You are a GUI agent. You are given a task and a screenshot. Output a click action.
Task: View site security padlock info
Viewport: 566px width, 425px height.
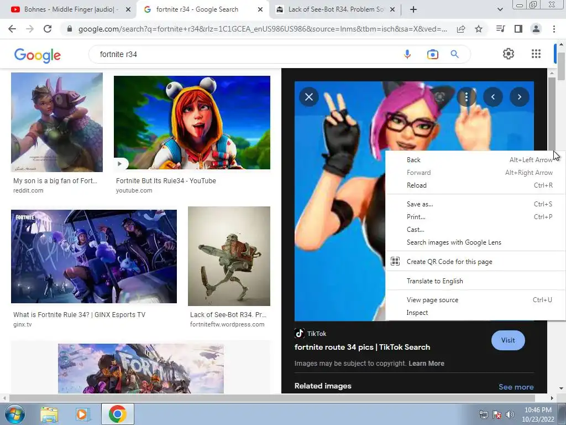pos(70,29)
